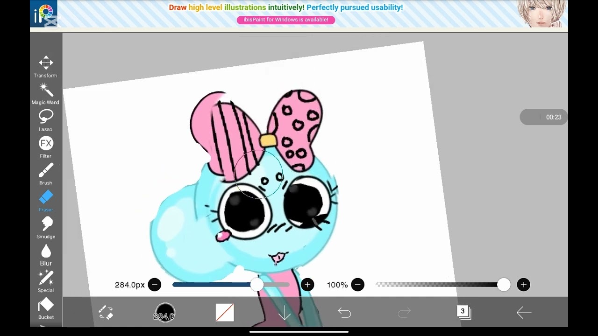This screenshot has height=336, width=598.
Task: Decrease brush thickness with minus button
Action: 155,285
